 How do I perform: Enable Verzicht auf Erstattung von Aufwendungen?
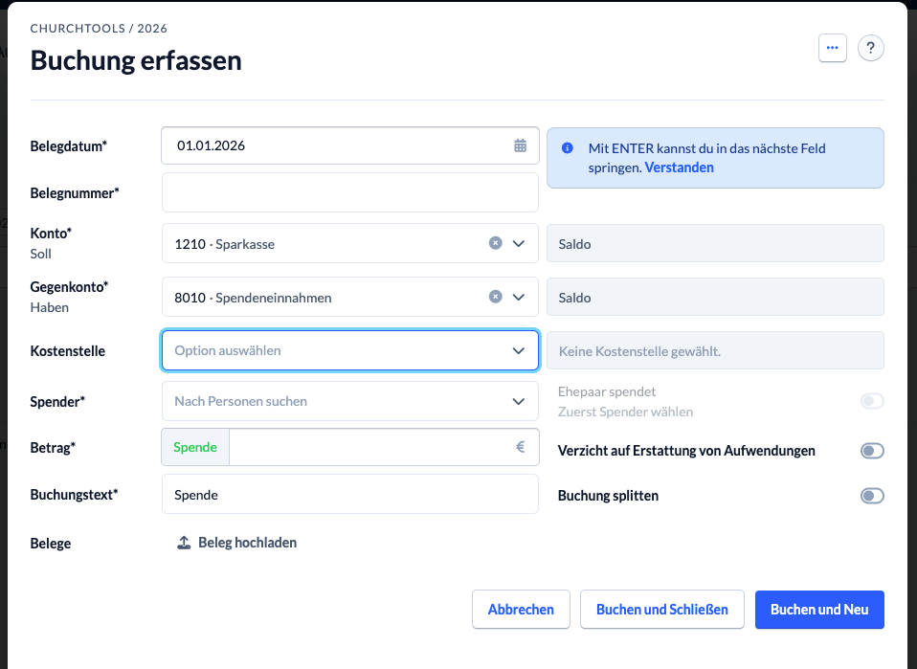(x=871, y=451)
